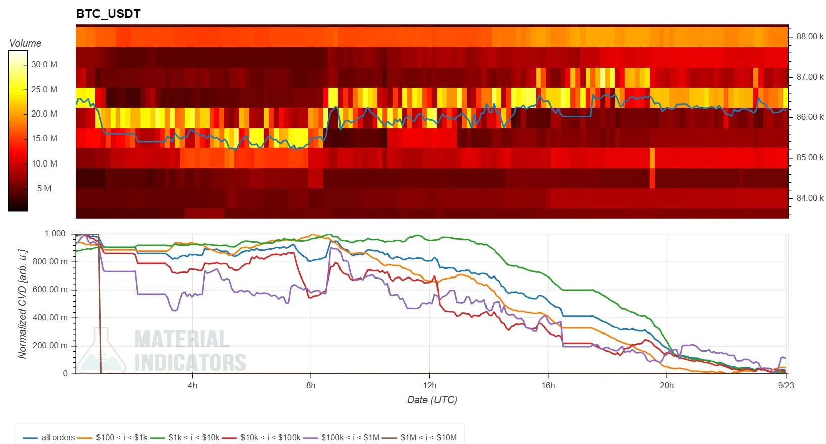826x444 pixels.
Task: Select the 30.0 M volume scale label
Action: click(44, 64)
